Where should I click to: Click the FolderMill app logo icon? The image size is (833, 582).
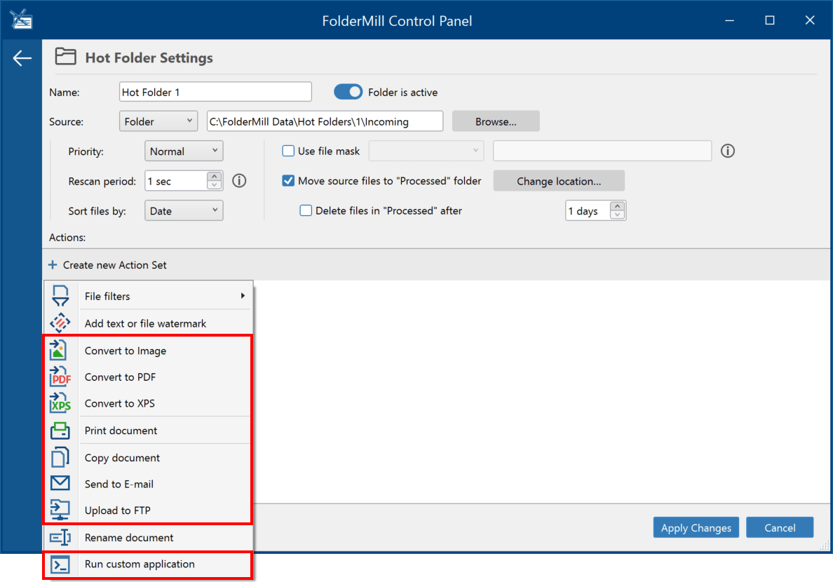[x=21, y=20]
